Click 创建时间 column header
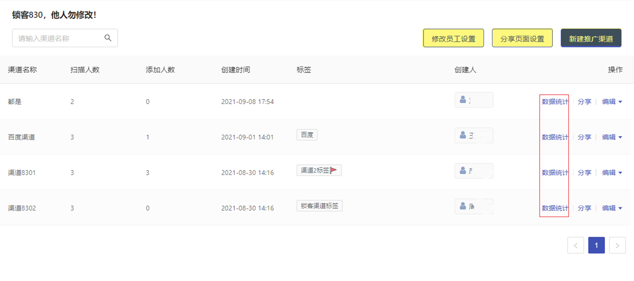Viewport: 634px width, 281px height. click(x=236, y=70)
